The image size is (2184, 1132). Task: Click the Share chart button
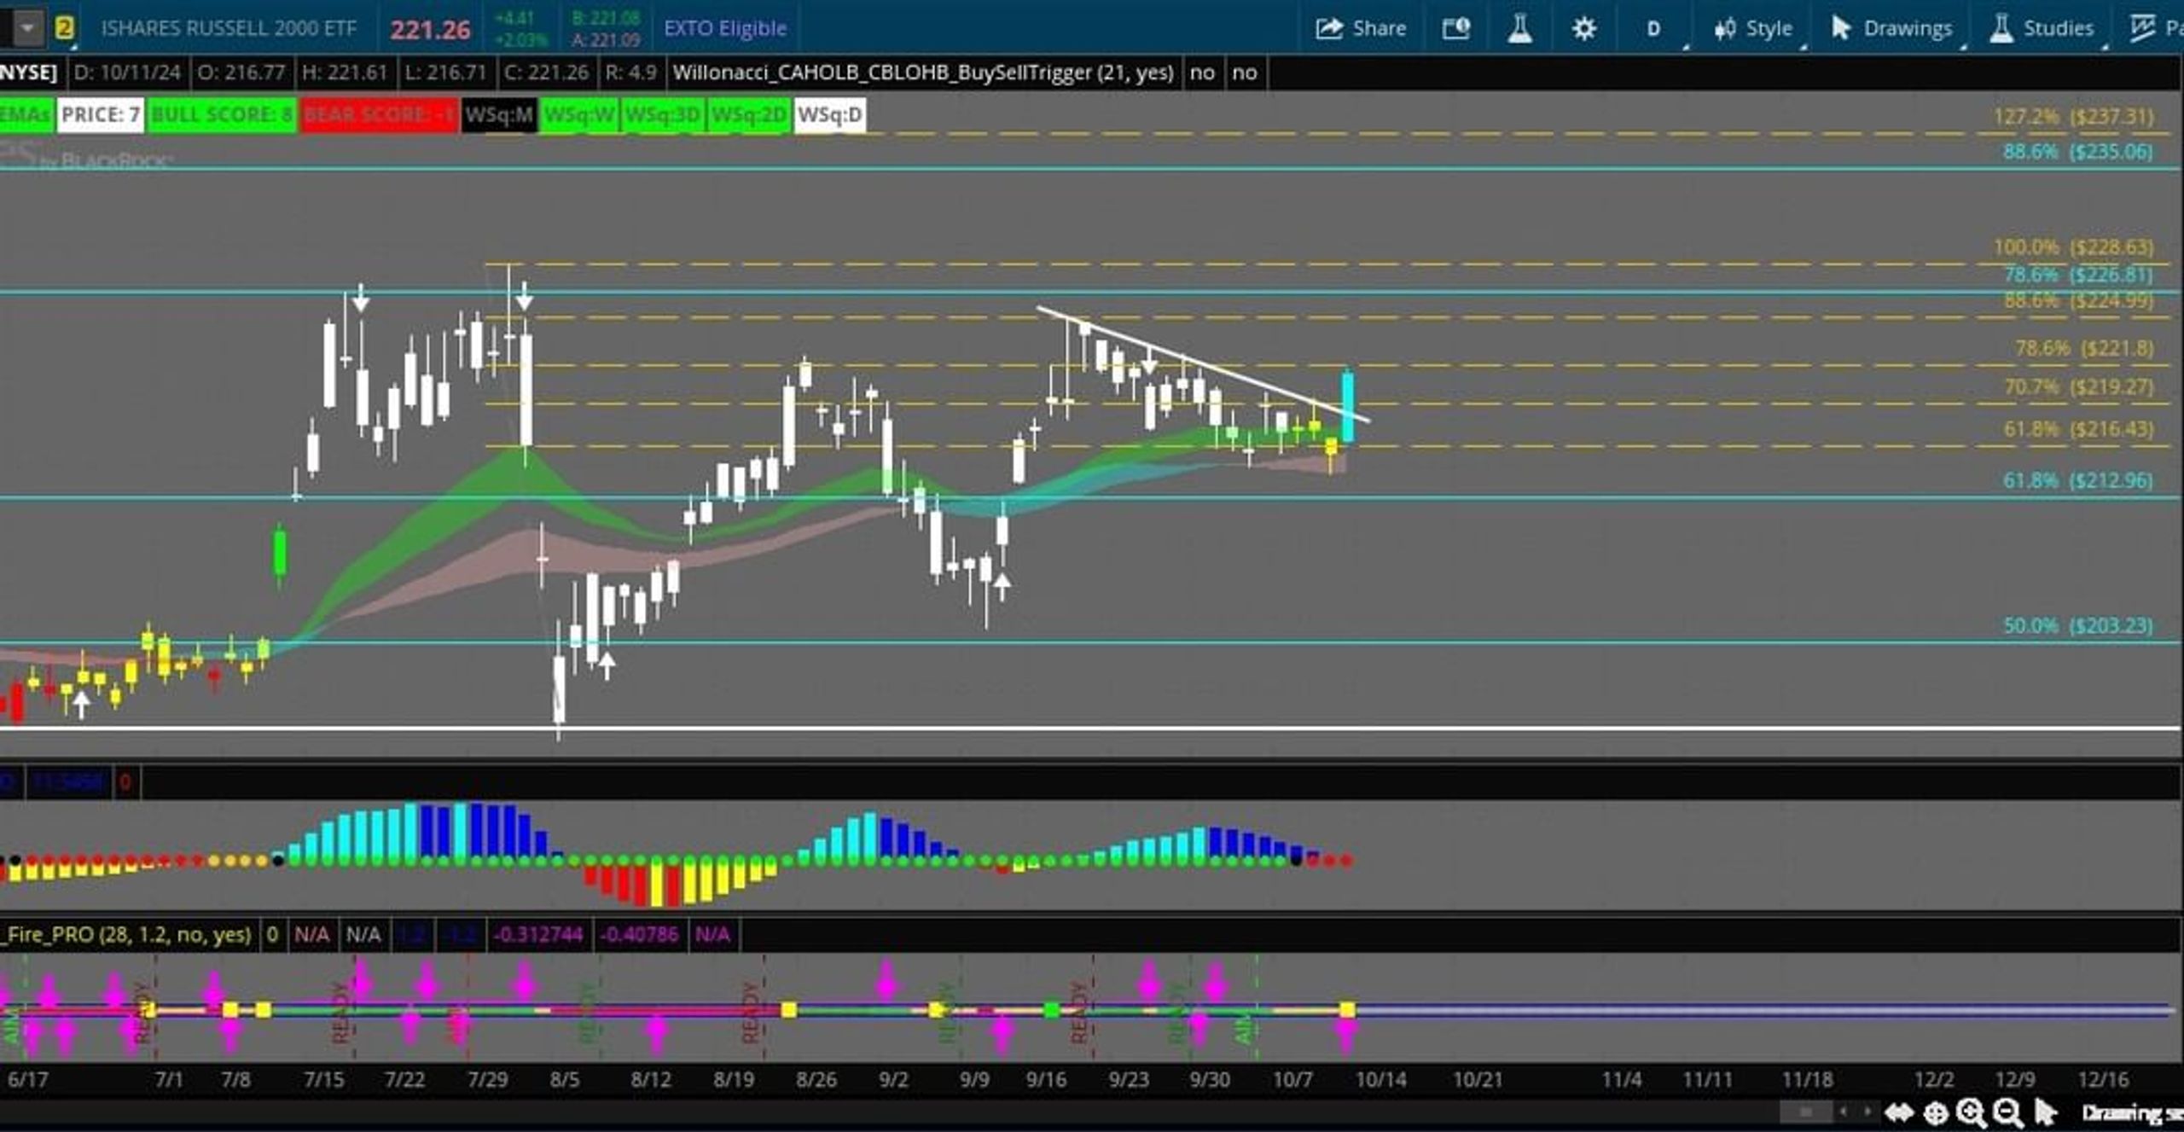(1361, 28)
